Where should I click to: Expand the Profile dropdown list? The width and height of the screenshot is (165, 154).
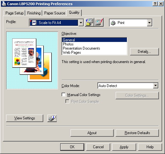(81, 23)
